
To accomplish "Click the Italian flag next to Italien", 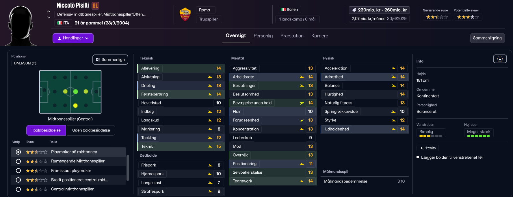I will [283, 10].
